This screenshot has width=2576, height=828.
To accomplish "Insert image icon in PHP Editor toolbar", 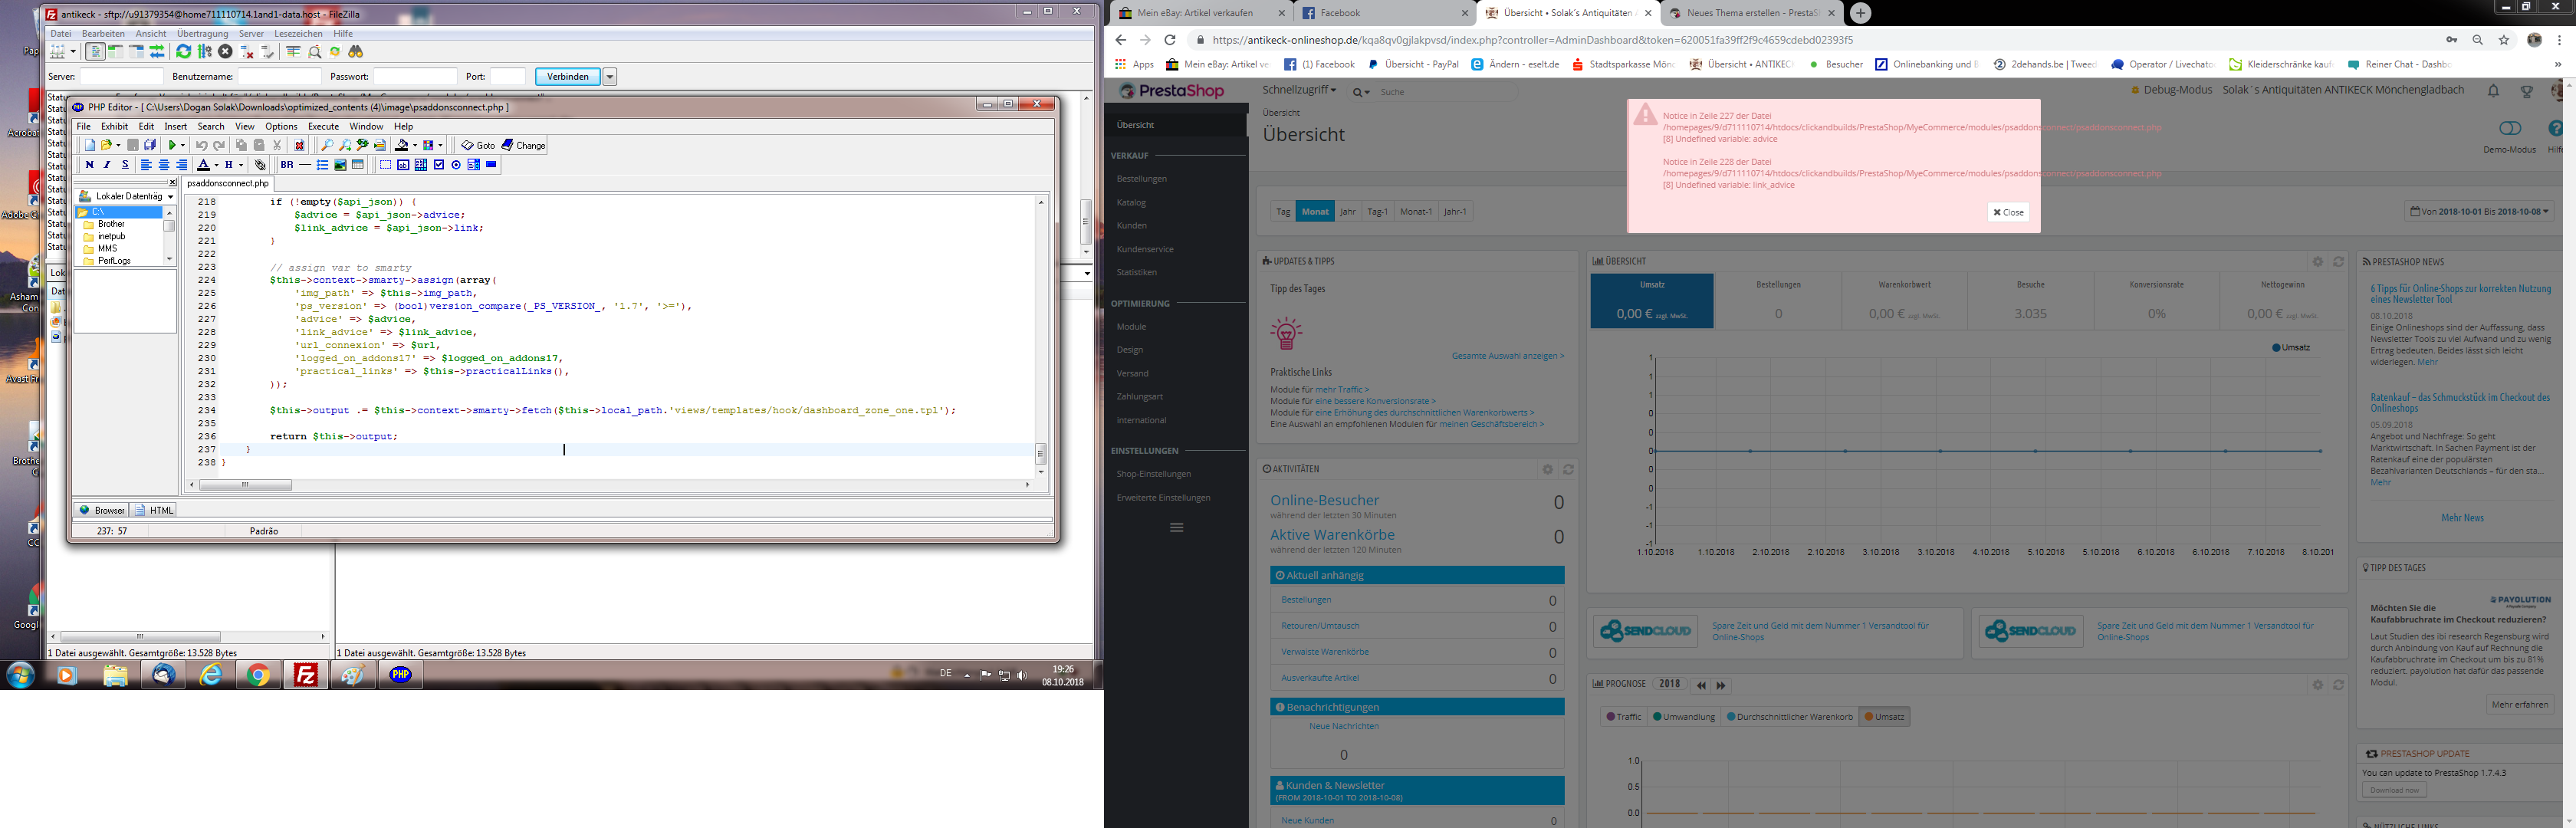I will (340, 165).
